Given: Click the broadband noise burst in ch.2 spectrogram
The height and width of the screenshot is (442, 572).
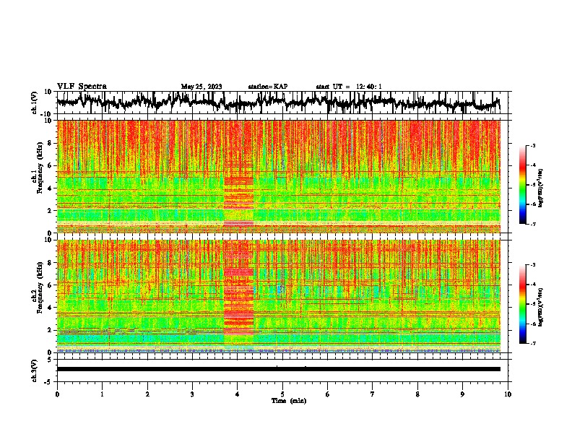Looking at the screenshot, I should 238,296.
